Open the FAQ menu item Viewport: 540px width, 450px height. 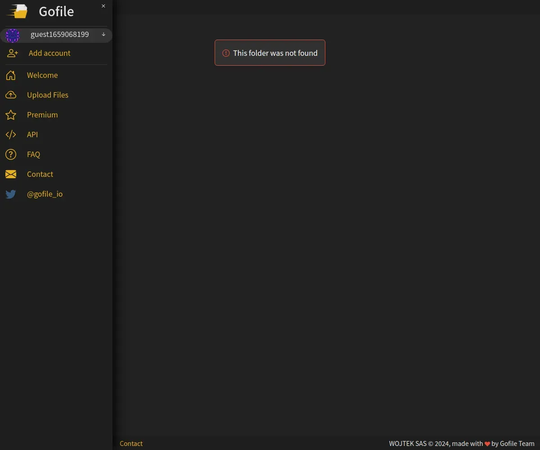click(33, 154)
